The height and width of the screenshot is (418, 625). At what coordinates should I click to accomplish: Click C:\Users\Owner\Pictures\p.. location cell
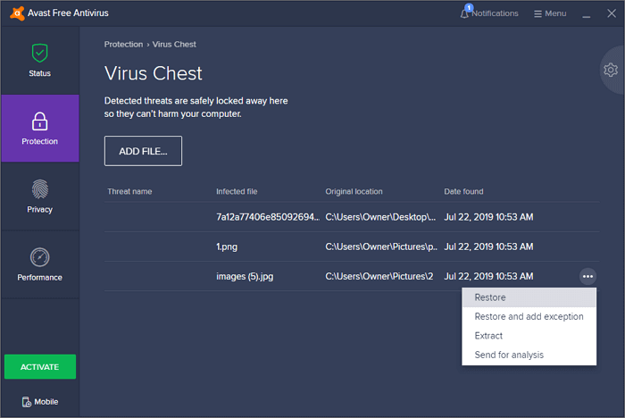[x=381, y=247]
